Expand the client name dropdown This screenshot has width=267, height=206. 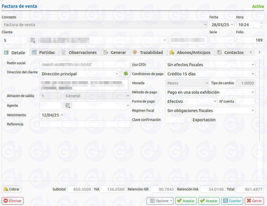click(164, 40)
